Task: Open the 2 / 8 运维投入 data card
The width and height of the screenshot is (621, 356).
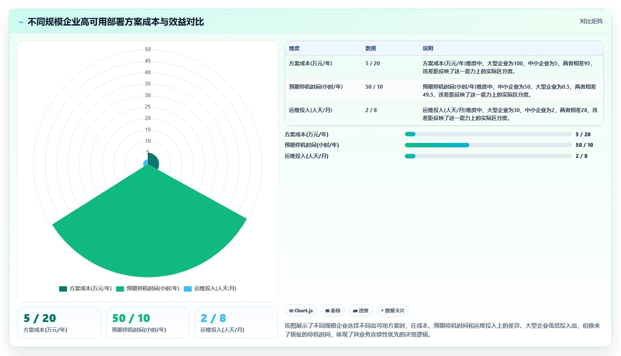Action: [236, 322]
